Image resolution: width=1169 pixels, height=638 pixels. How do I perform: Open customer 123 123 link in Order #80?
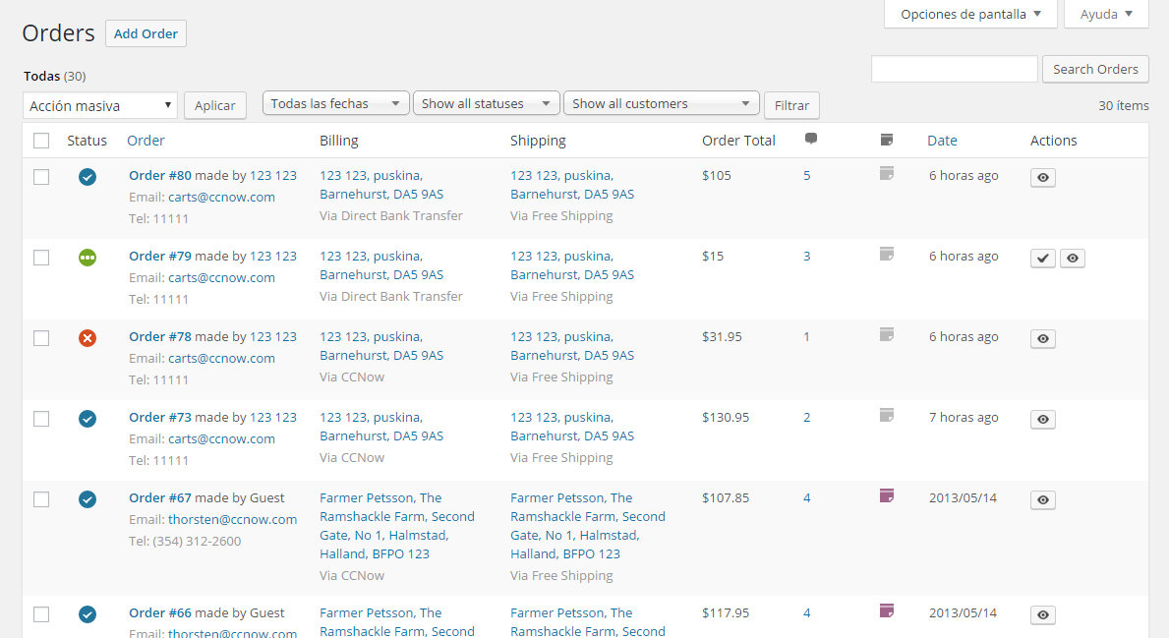273,175
